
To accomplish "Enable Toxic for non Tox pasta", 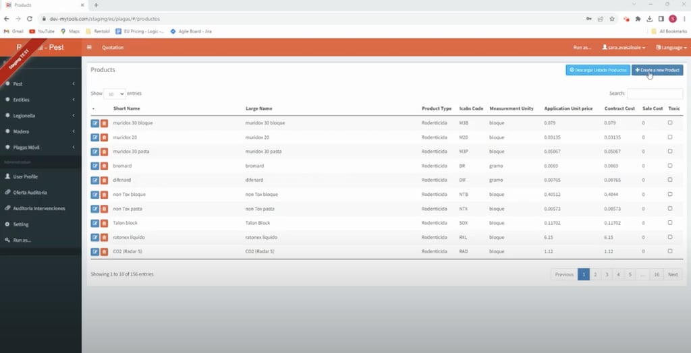I will pyautogui.click(x=670, y=208).
